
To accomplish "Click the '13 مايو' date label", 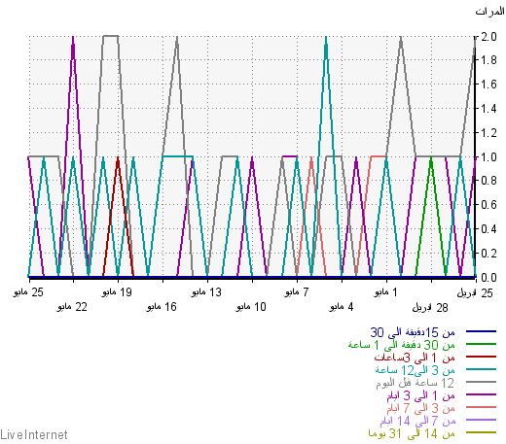I will (x=206, y=292).
